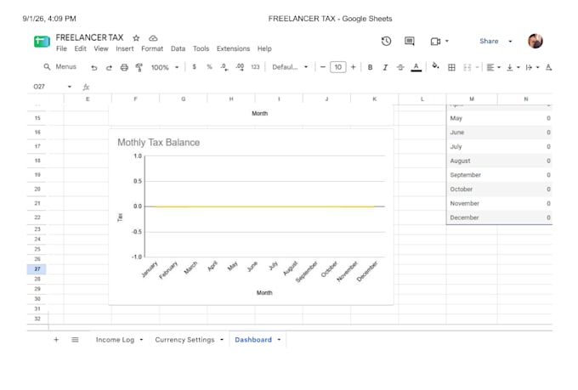Toggle bold formatting
Image resolution: width=578 pixels, height=390 pixels.
coord(370,67)
